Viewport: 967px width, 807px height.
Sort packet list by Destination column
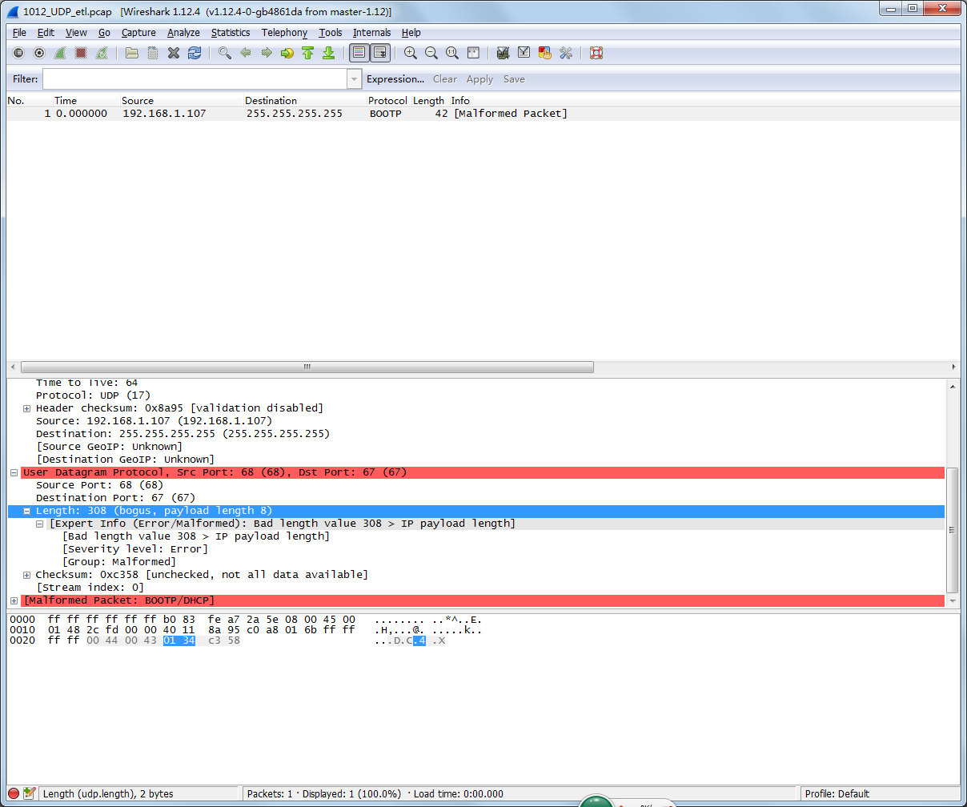pos(305,101)
